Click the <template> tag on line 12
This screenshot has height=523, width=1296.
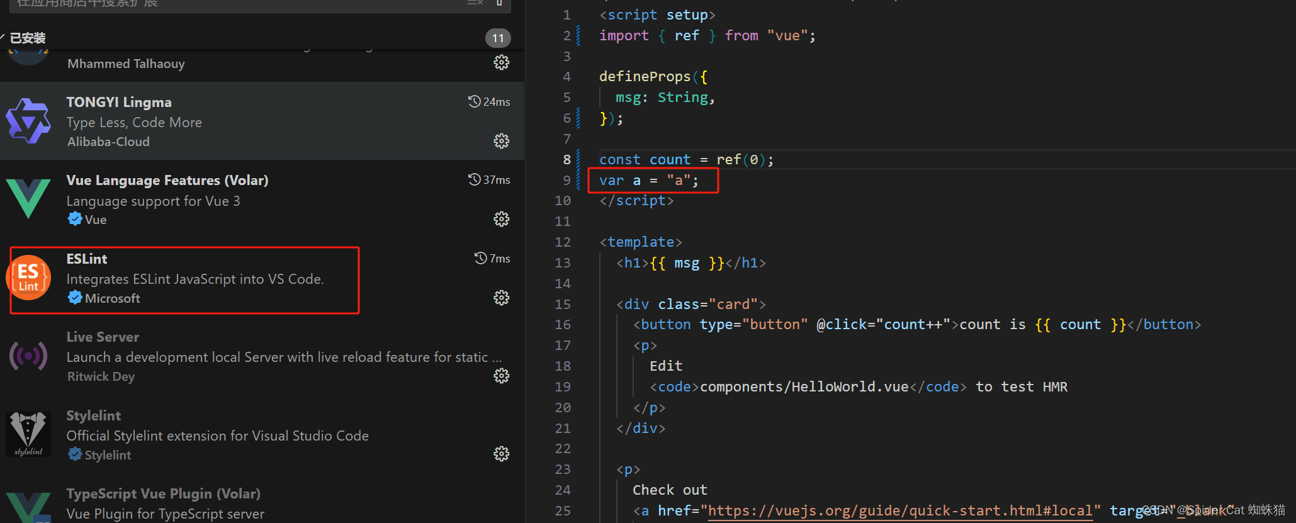coord(641,242)
